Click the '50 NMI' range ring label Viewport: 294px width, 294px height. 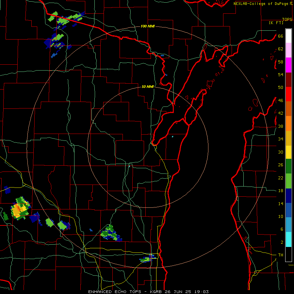[148, 87]
